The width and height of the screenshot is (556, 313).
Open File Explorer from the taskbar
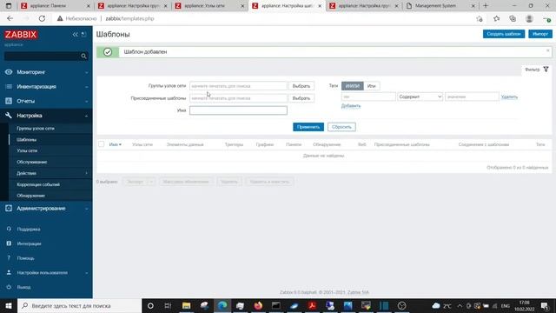[186, 305]
